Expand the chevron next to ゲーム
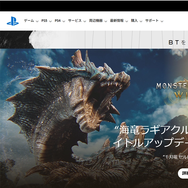Image resolution: width=188 pixels, height=188 pixels. click(37, 21)
